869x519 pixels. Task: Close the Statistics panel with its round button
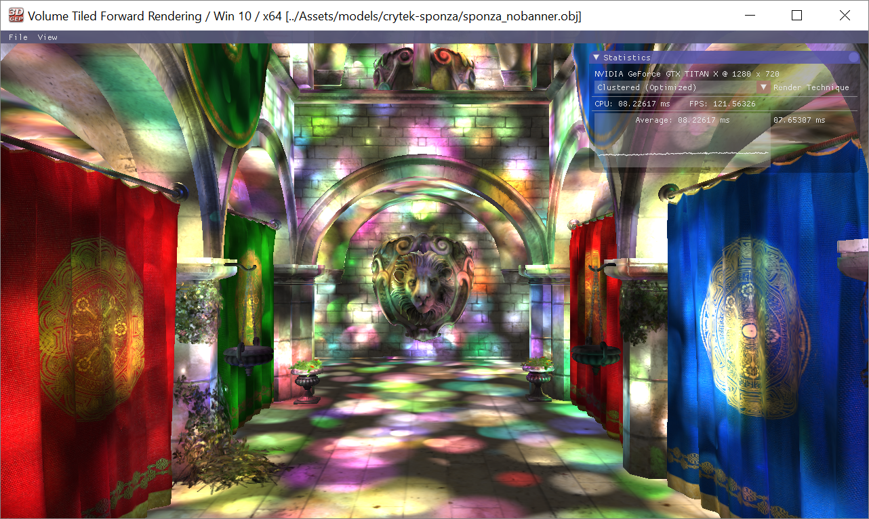point(853,58)
